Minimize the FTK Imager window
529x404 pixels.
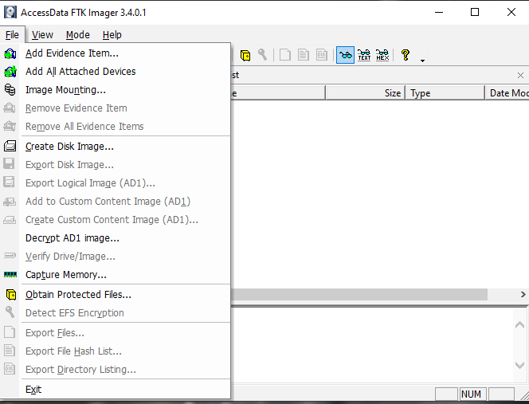(x=439, y=12)
